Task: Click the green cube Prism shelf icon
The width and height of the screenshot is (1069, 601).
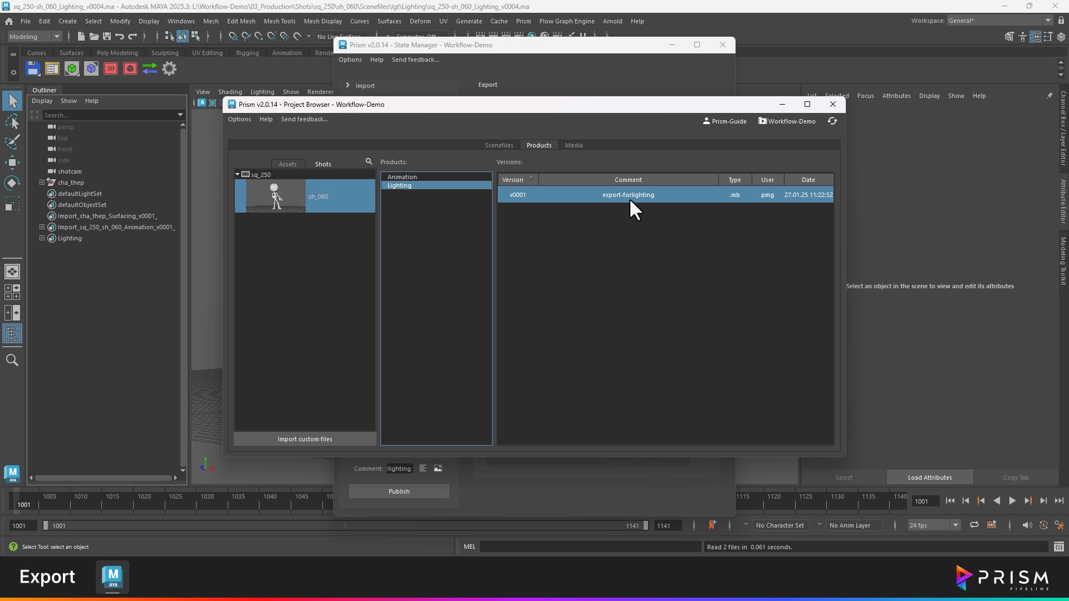Action: 72,68
